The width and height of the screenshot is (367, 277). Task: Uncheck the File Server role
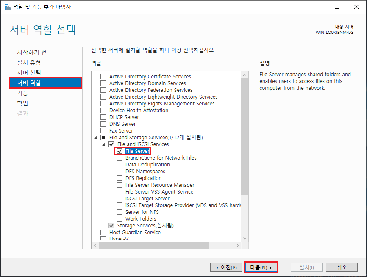point(120,151)
